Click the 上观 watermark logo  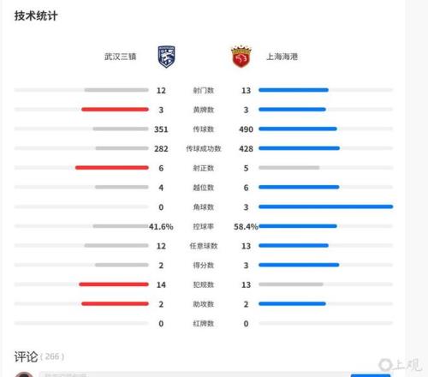[x=400, y=365]
